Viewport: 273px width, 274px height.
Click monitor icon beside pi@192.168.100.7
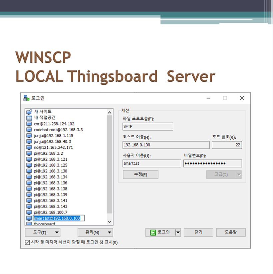pos(29,213)
